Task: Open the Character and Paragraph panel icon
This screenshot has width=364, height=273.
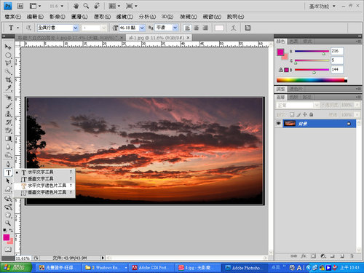Action: click(x=248, y=28)
